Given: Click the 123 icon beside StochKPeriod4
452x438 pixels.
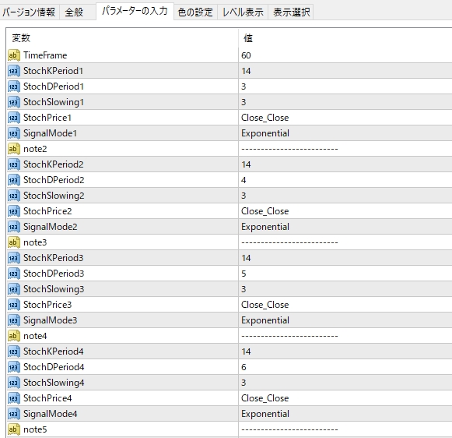Looking at the screenshot, I should (14, 351).
